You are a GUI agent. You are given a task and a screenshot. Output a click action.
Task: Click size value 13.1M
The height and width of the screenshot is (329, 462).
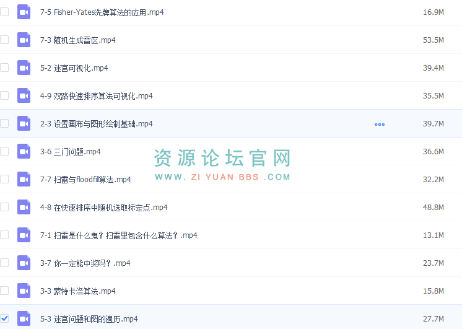point(434,235)
